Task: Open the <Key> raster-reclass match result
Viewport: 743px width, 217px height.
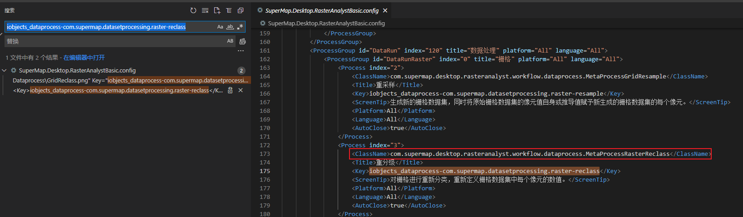Action: 118,90
